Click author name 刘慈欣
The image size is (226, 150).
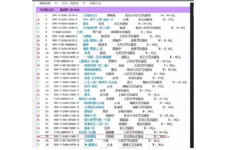pos(123,124)
